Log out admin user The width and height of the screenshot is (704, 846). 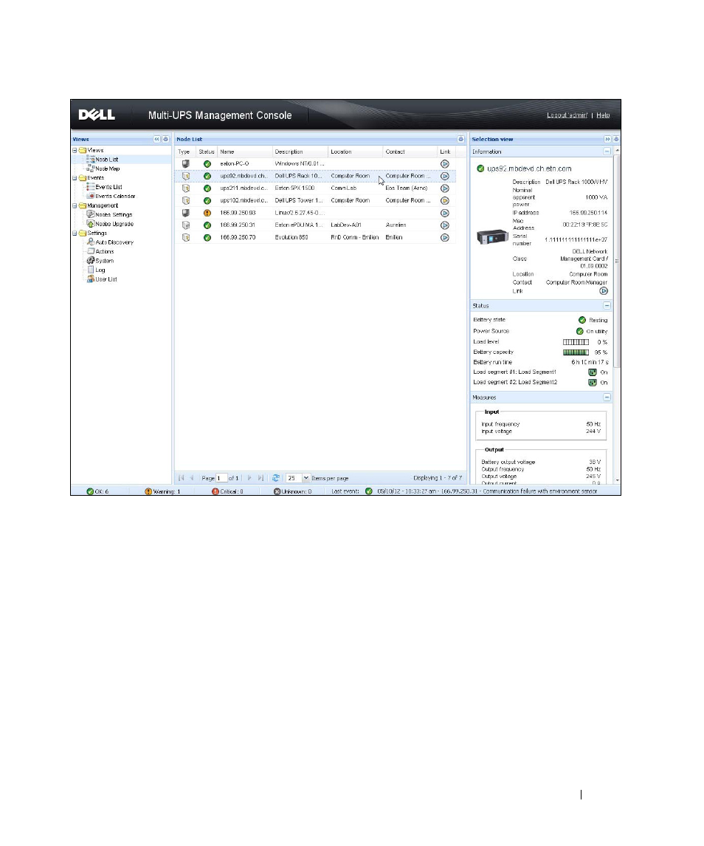tap(567, 115)
